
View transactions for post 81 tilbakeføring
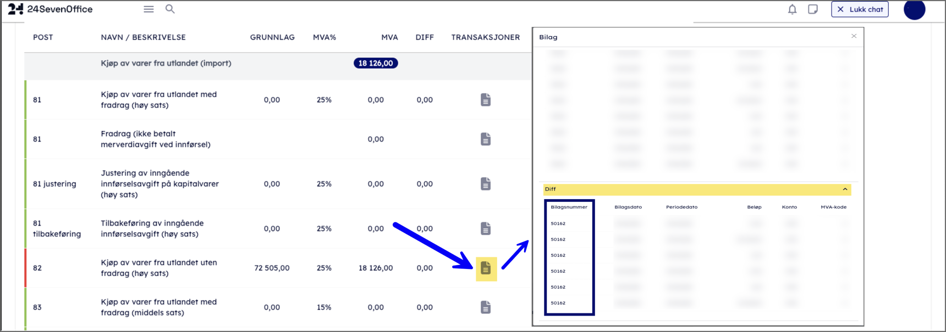tap(486, 228)
